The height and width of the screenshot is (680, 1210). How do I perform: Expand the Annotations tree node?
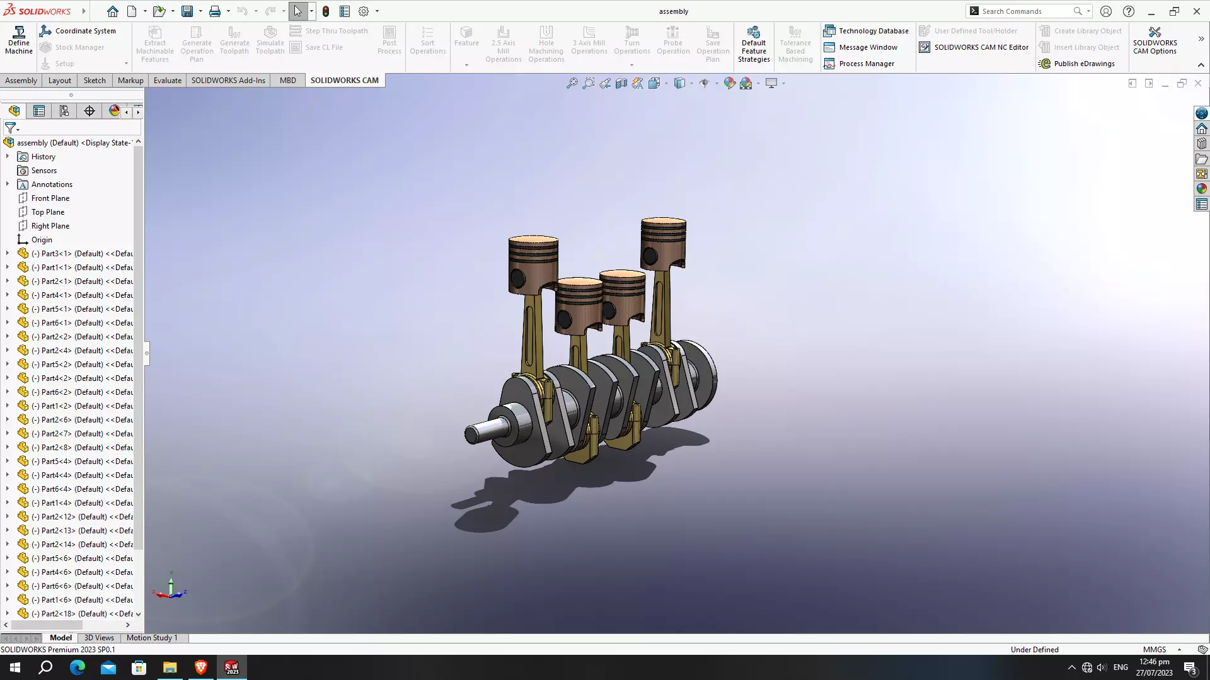coord(8,184)
